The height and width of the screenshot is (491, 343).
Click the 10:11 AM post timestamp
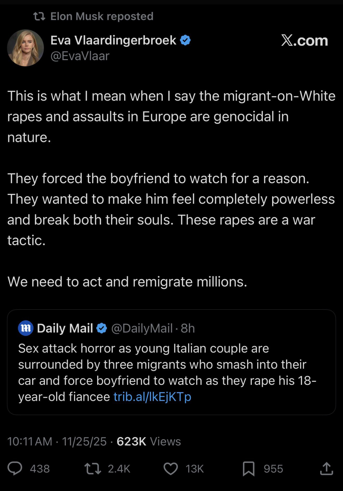pyautogui.click(x=30, y=441)
